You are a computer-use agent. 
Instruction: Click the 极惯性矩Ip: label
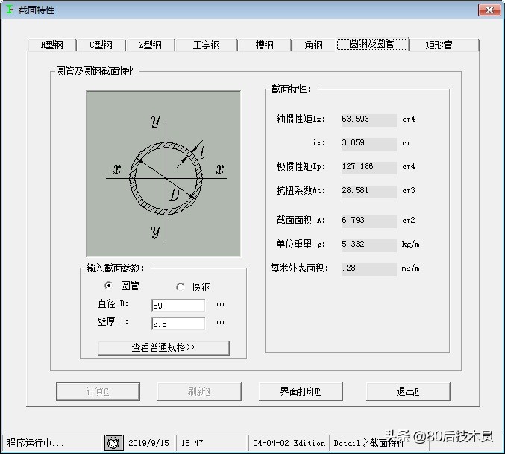pos(301,167)
